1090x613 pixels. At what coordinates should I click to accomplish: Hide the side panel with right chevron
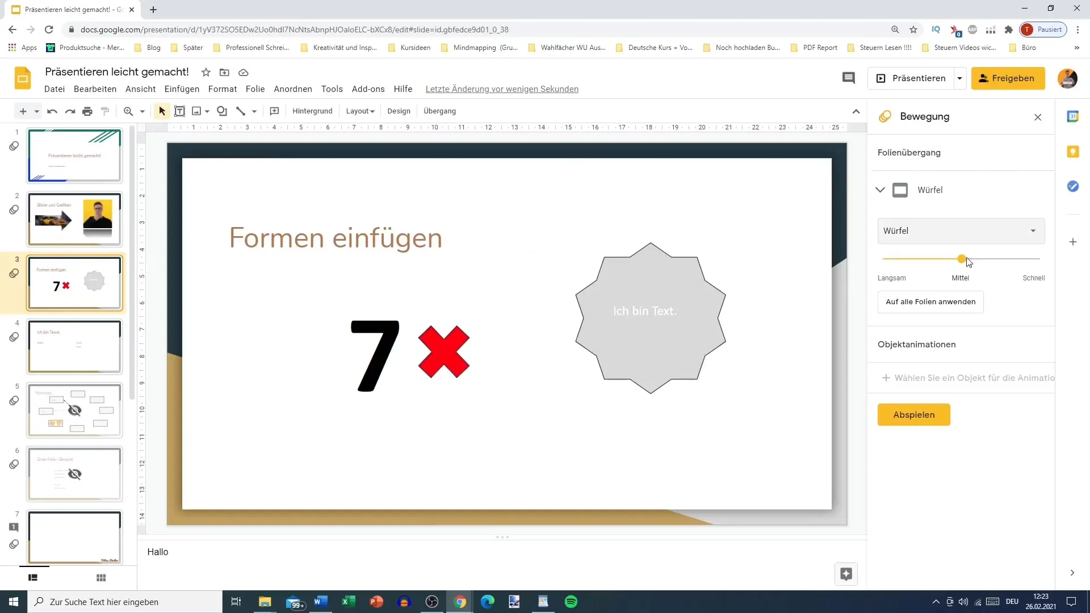coord(1072,573)
